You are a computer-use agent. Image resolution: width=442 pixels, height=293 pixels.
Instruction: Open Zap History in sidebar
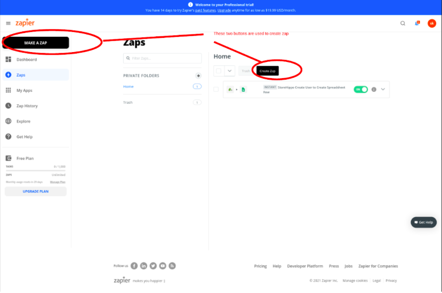point(35,106)
